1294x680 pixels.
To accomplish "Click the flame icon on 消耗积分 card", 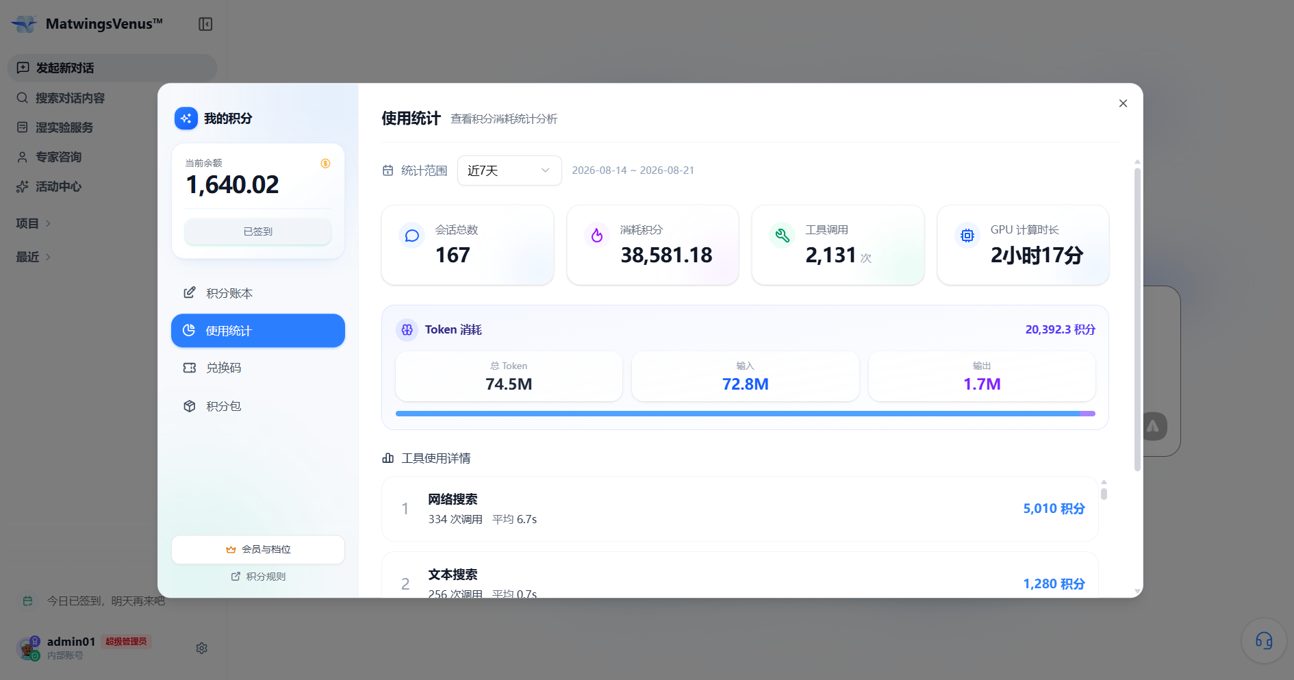I will (x=597, y=236).
